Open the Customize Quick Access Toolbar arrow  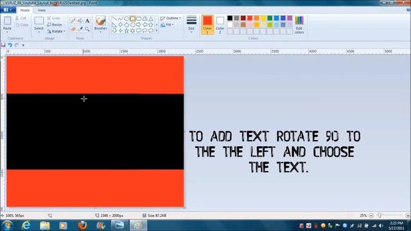[23, 45]
